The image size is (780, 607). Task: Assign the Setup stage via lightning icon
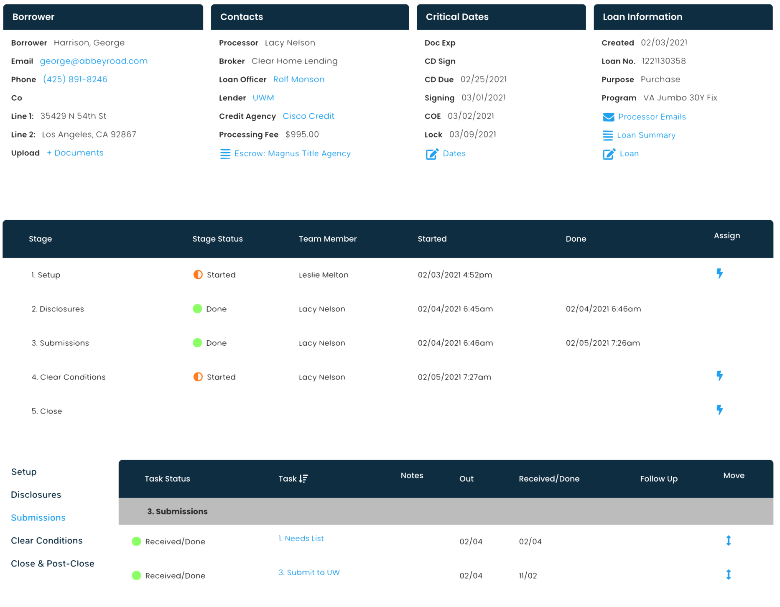pyautogui.click(x=719, y=274)
